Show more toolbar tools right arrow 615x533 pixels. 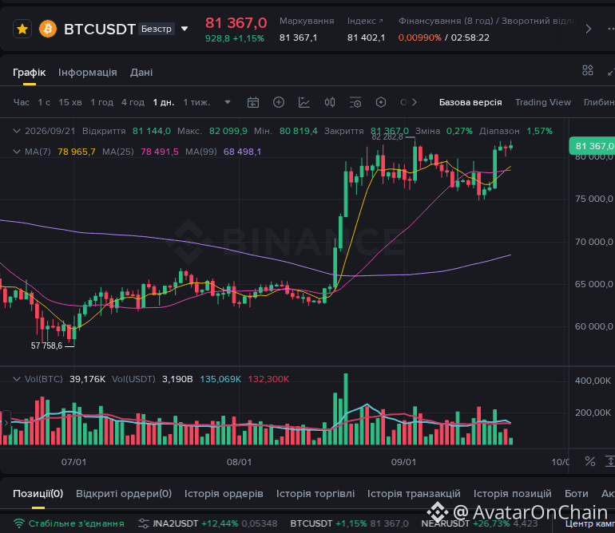[415, 102]
